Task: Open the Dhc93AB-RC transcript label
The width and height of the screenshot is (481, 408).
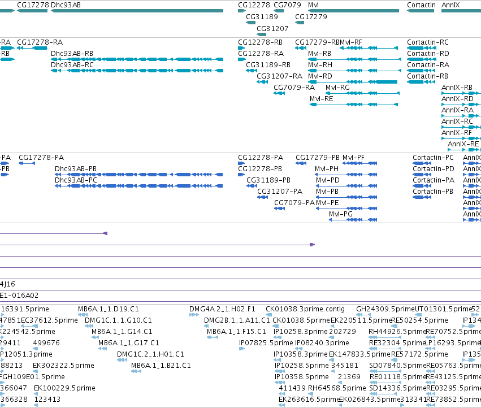Action: coord(72,65)
